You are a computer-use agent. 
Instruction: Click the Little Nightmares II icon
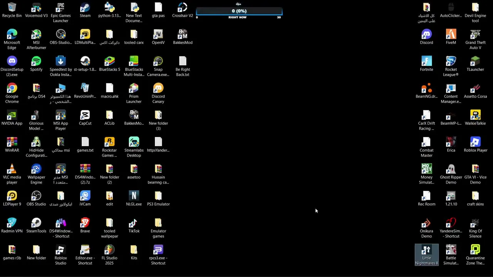426,255
